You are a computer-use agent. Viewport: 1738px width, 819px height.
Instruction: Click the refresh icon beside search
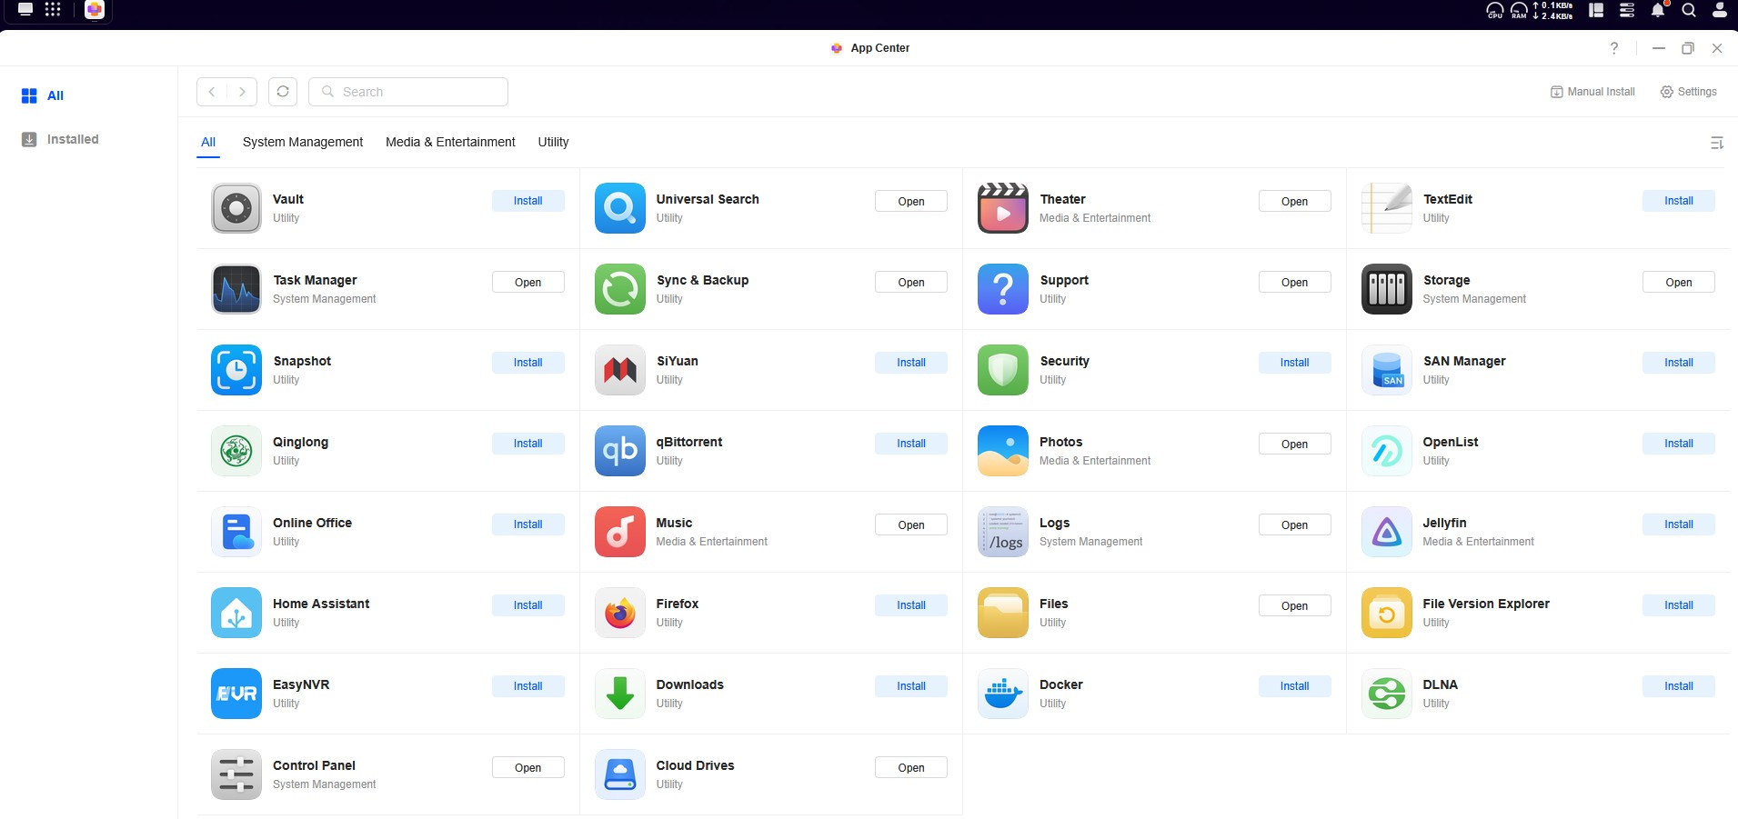tap(283, 92)
